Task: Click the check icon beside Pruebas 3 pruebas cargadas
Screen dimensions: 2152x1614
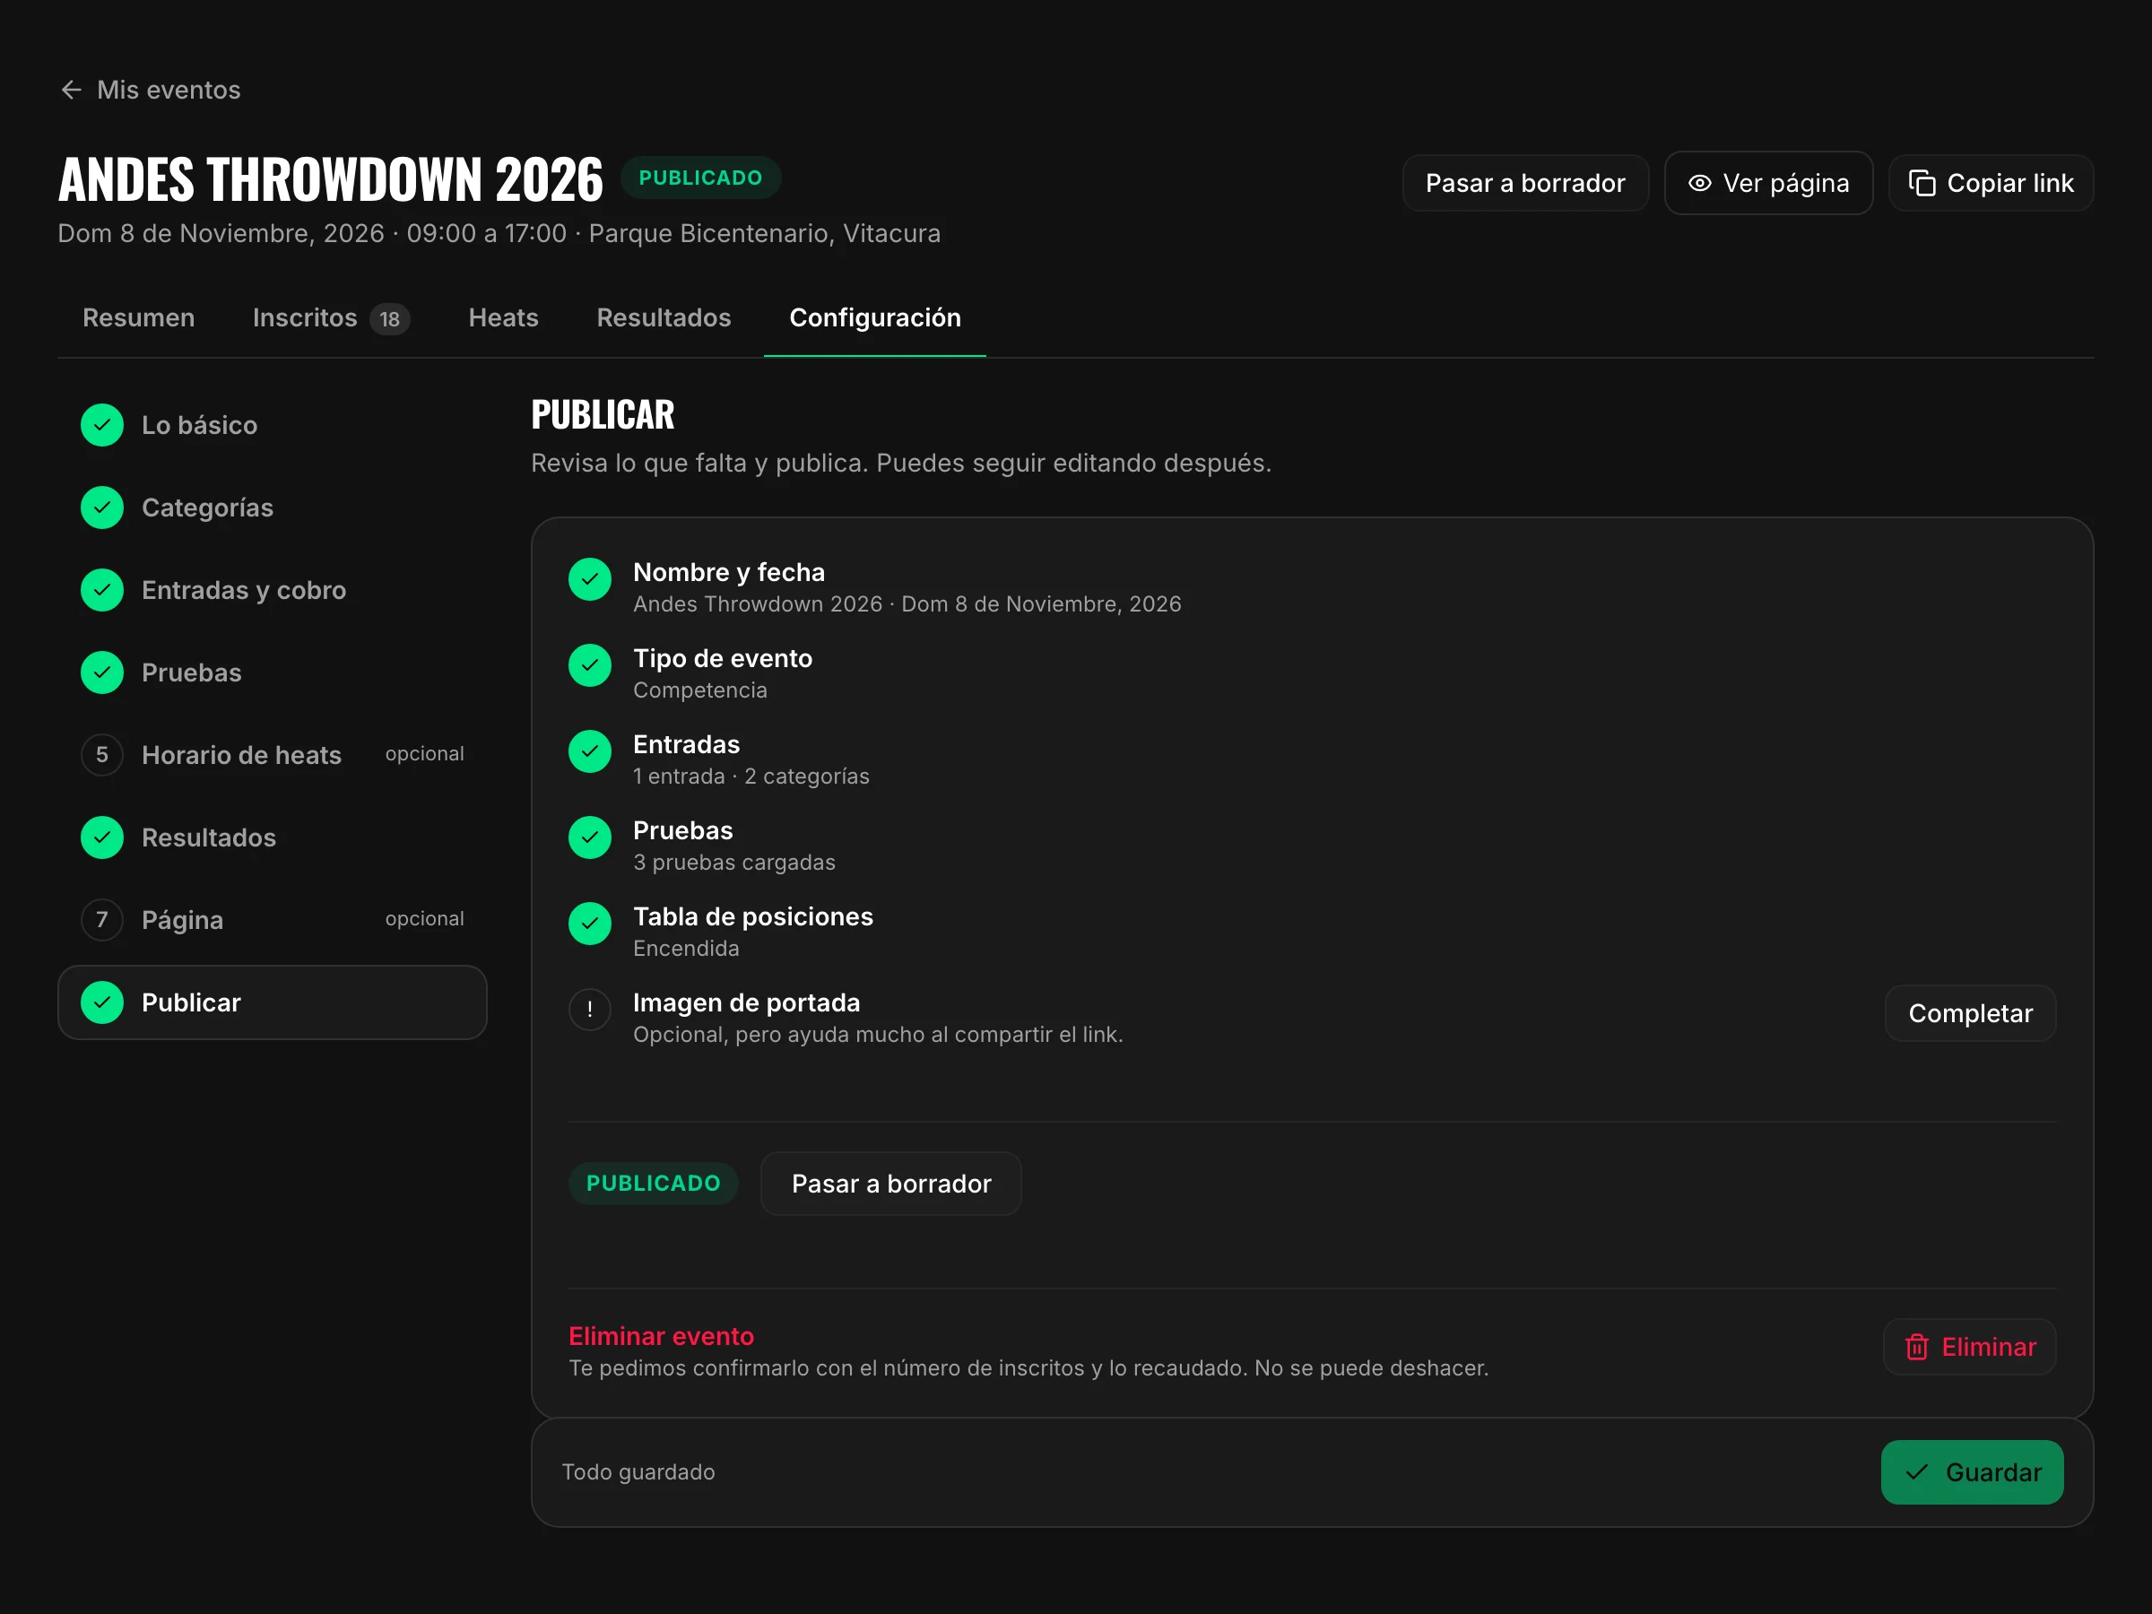Action: tap(590, 837)
